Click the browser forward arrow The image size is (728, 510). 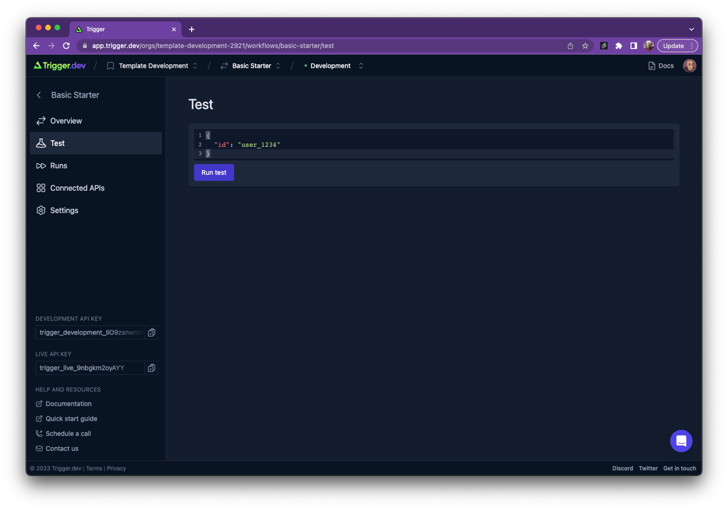click(52, 46)
